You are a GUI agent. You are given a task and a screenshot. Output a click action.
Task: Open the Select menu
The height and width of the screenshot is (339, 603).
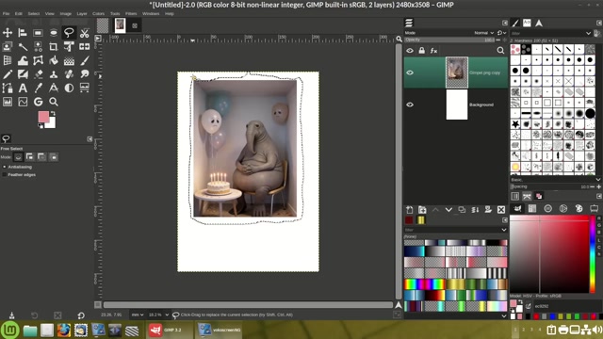[34, 13]
